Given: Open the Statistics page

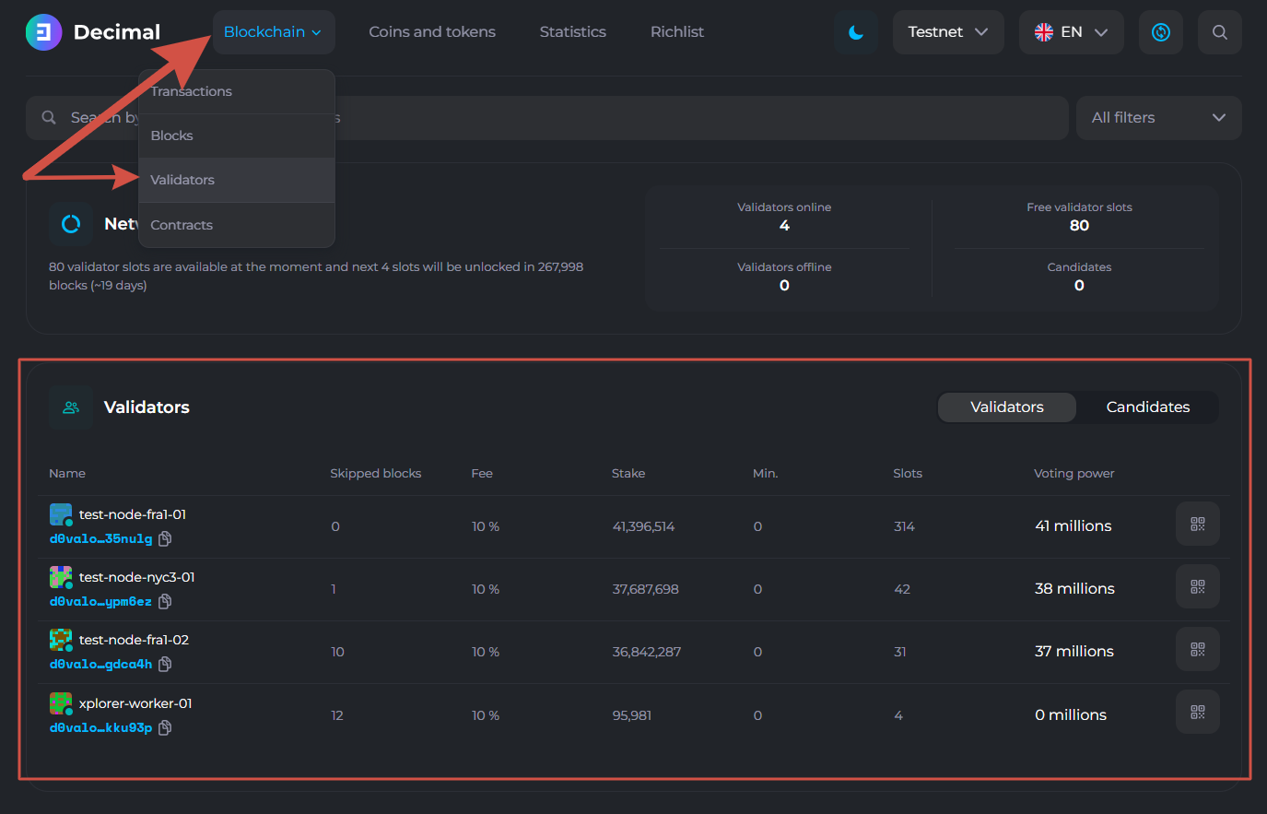Looking at the screenshot, I should 573,32.
